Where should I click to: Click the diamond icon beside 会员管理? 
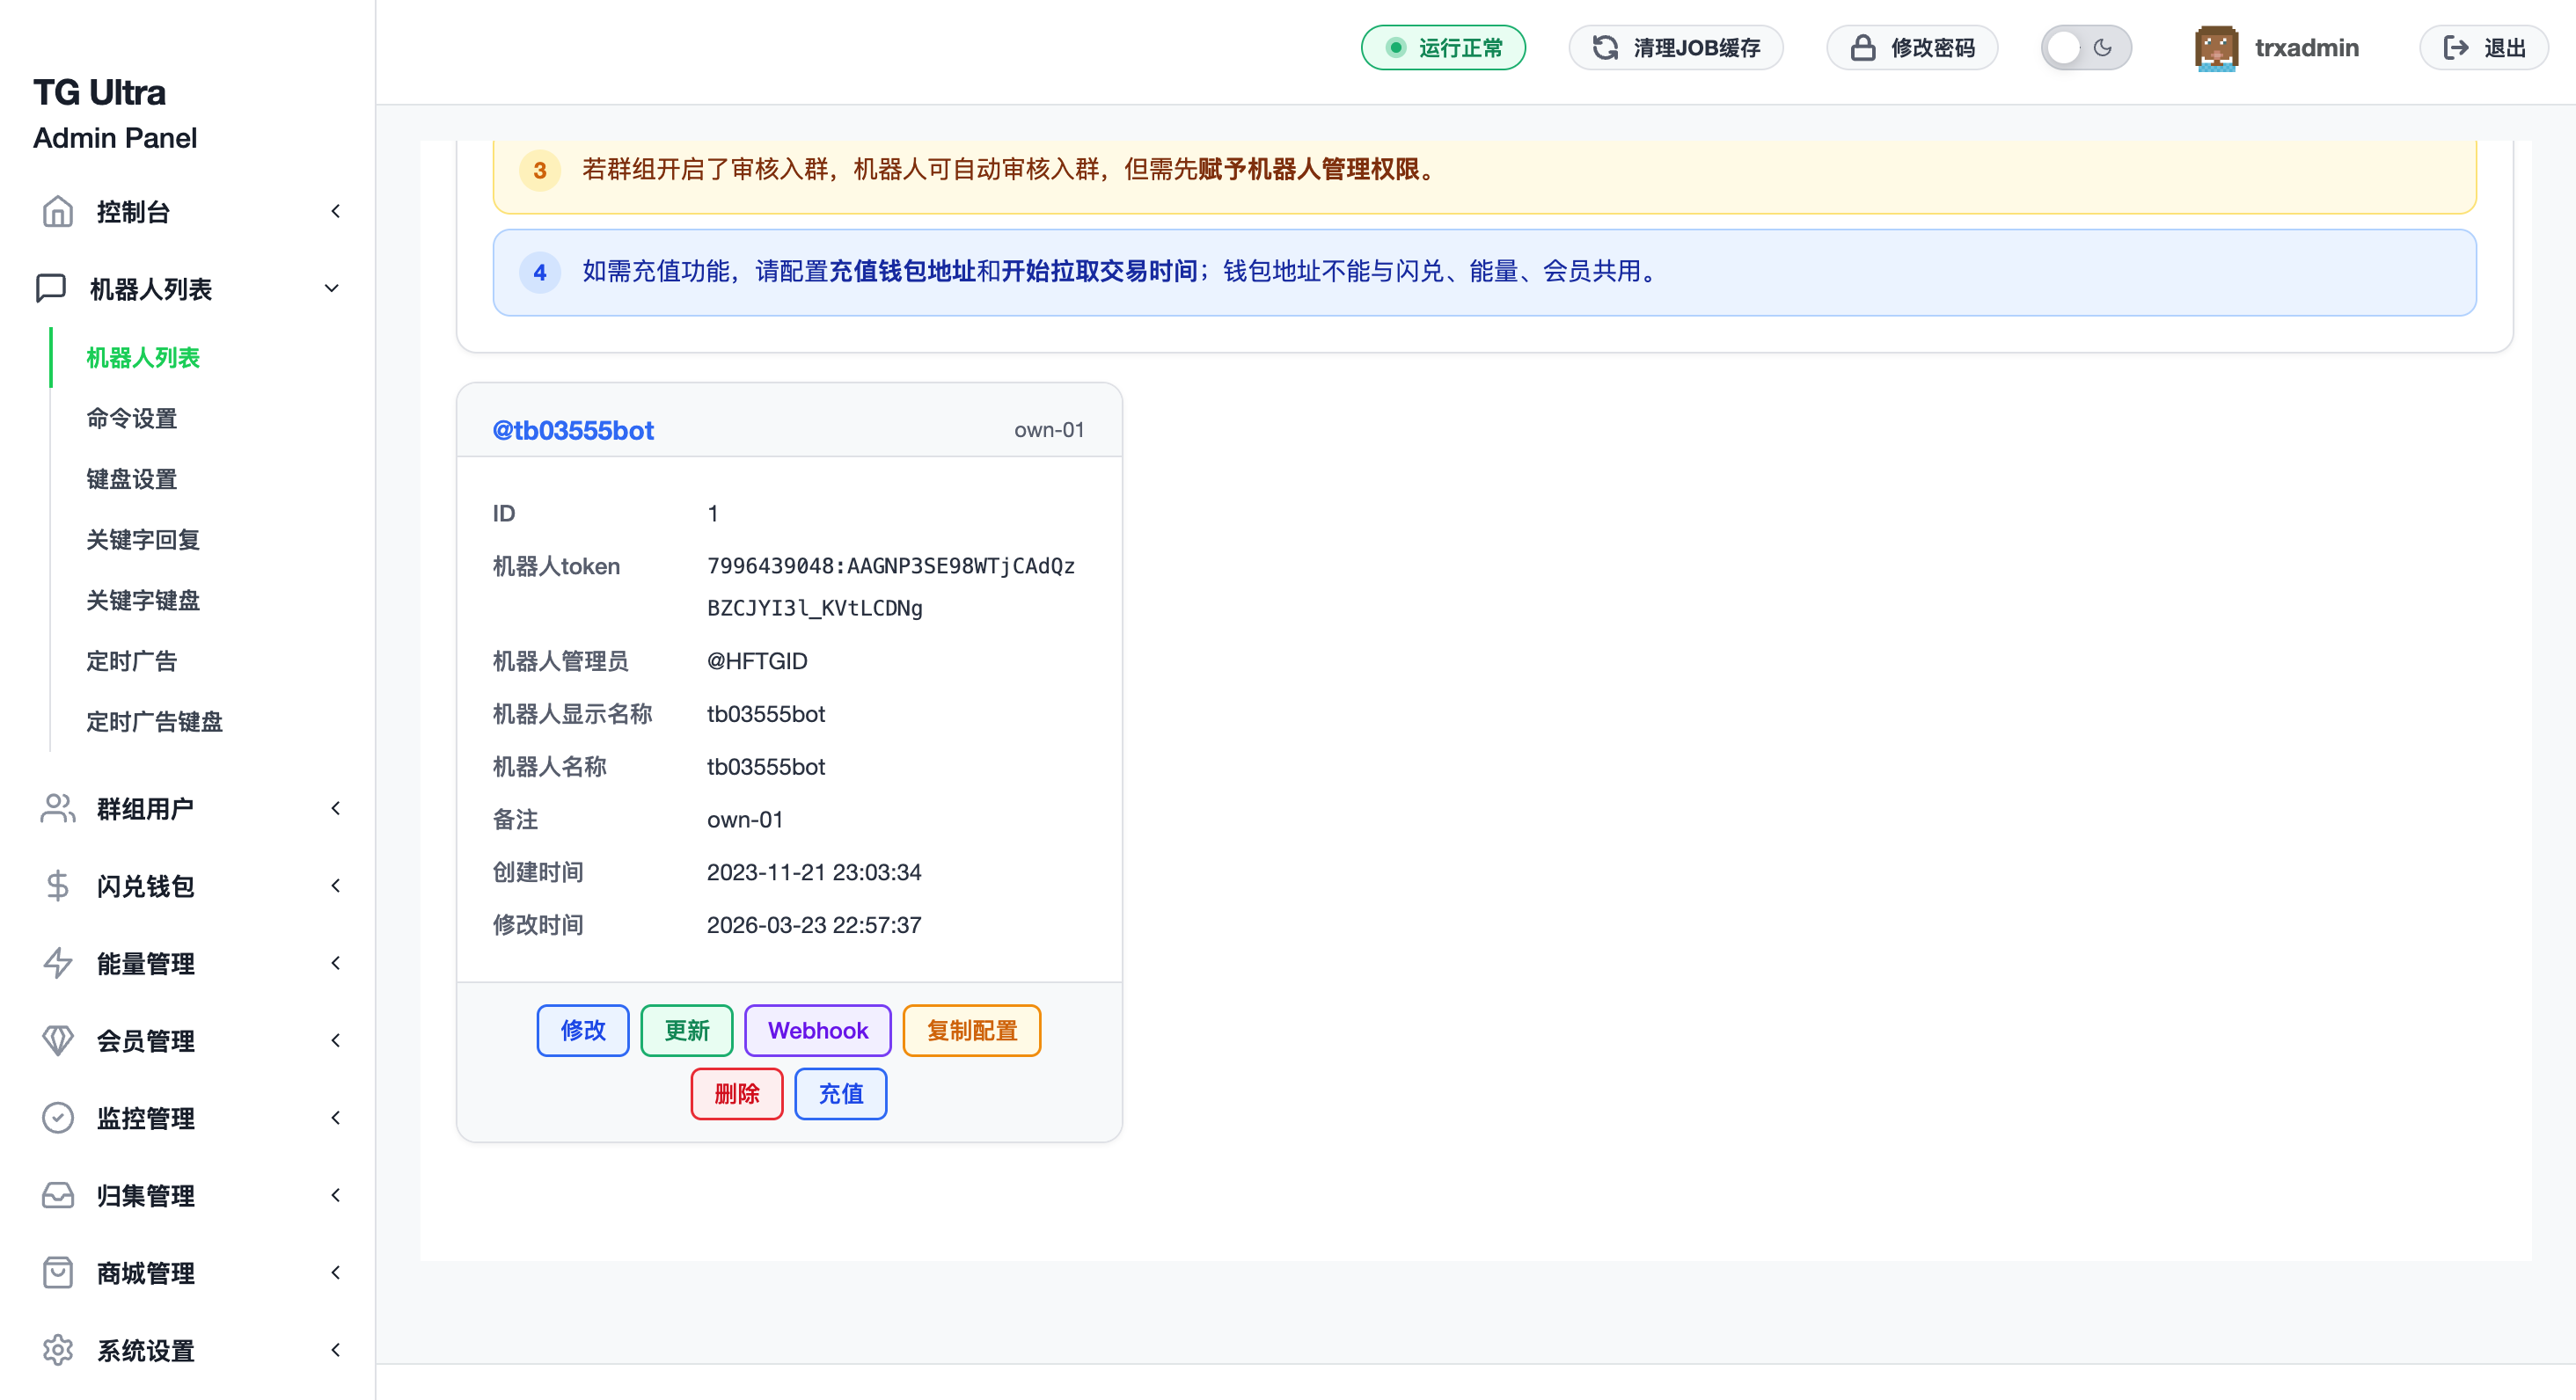[x=58, y=1040]
